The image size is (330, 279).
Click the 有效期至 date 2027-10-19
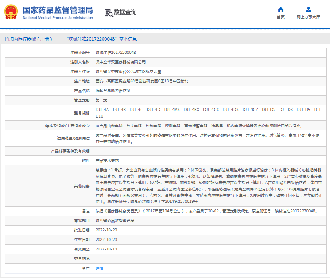pos(106,249)
